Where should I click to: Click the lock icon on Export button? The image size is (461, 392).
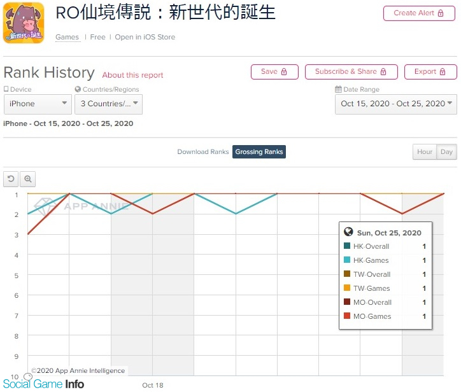coord(443,72)
